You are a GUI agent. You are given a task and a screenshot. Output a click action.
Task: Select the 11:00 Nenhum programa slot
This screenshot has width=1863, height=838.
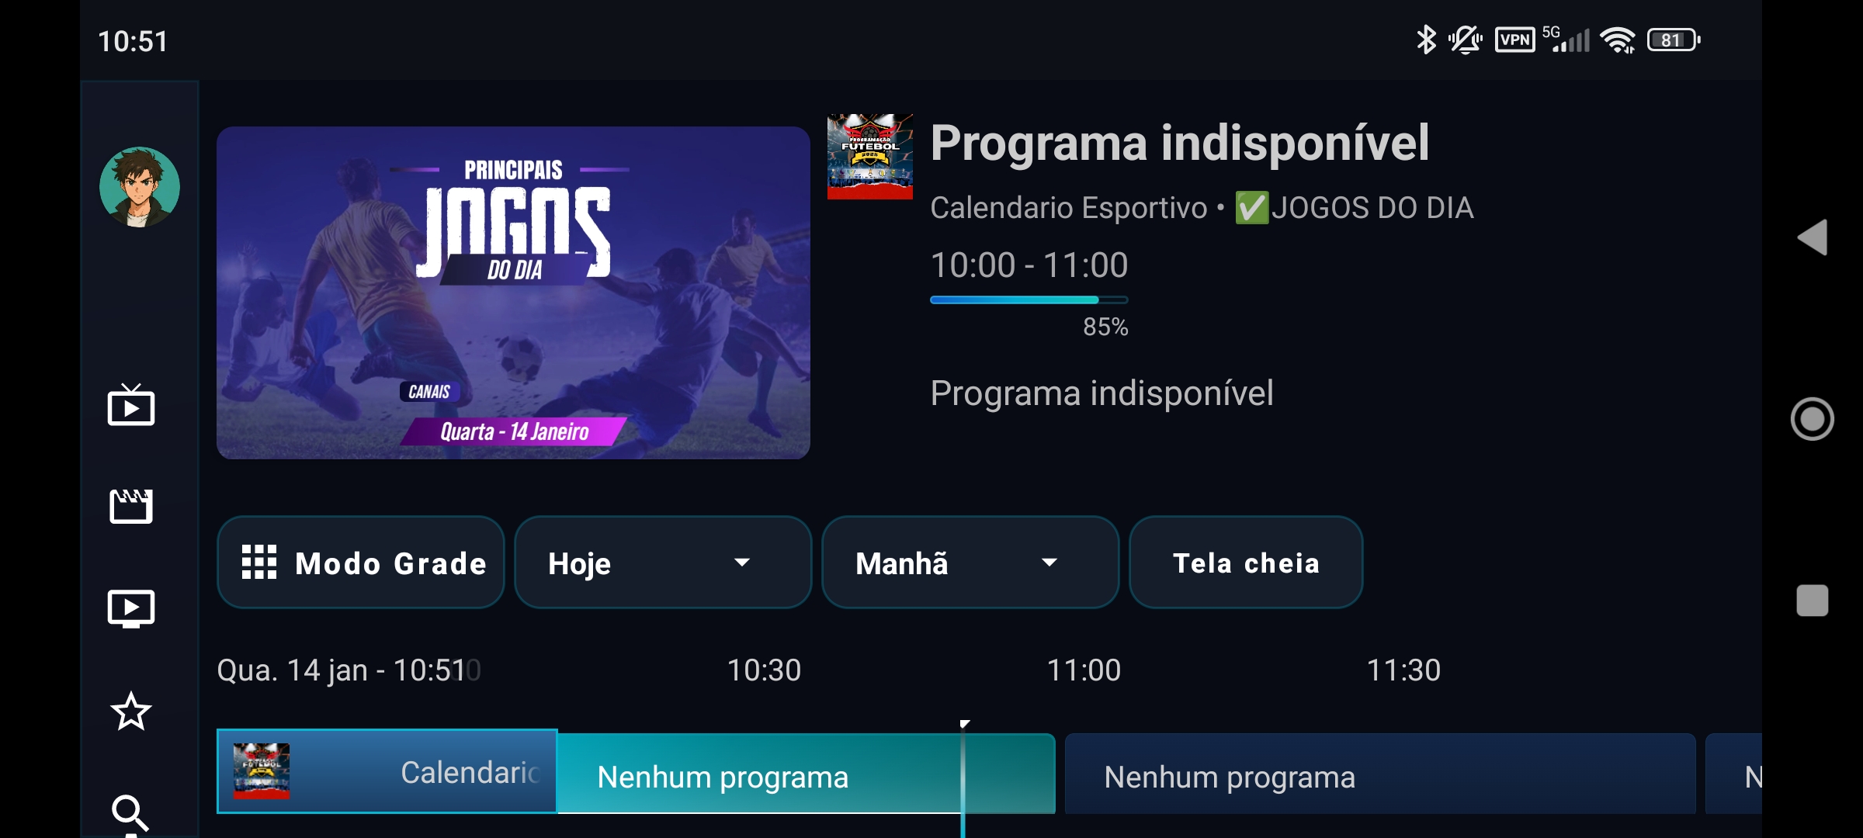click(1380, 774)
